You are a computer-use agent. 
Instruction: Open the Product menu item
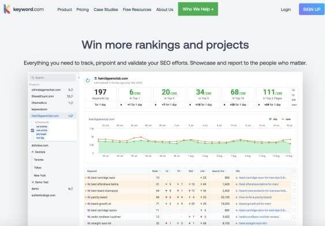[x=65, y=10]
